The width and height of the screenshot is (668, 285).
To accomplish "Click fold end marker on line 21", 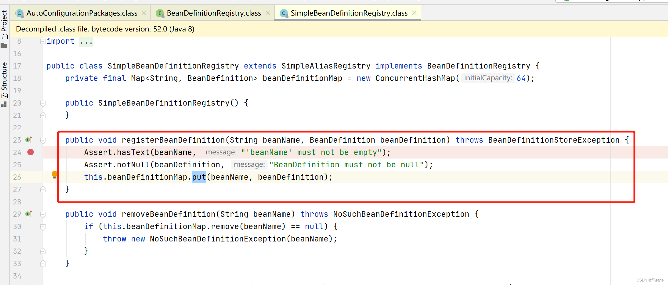I will [43, 115].
